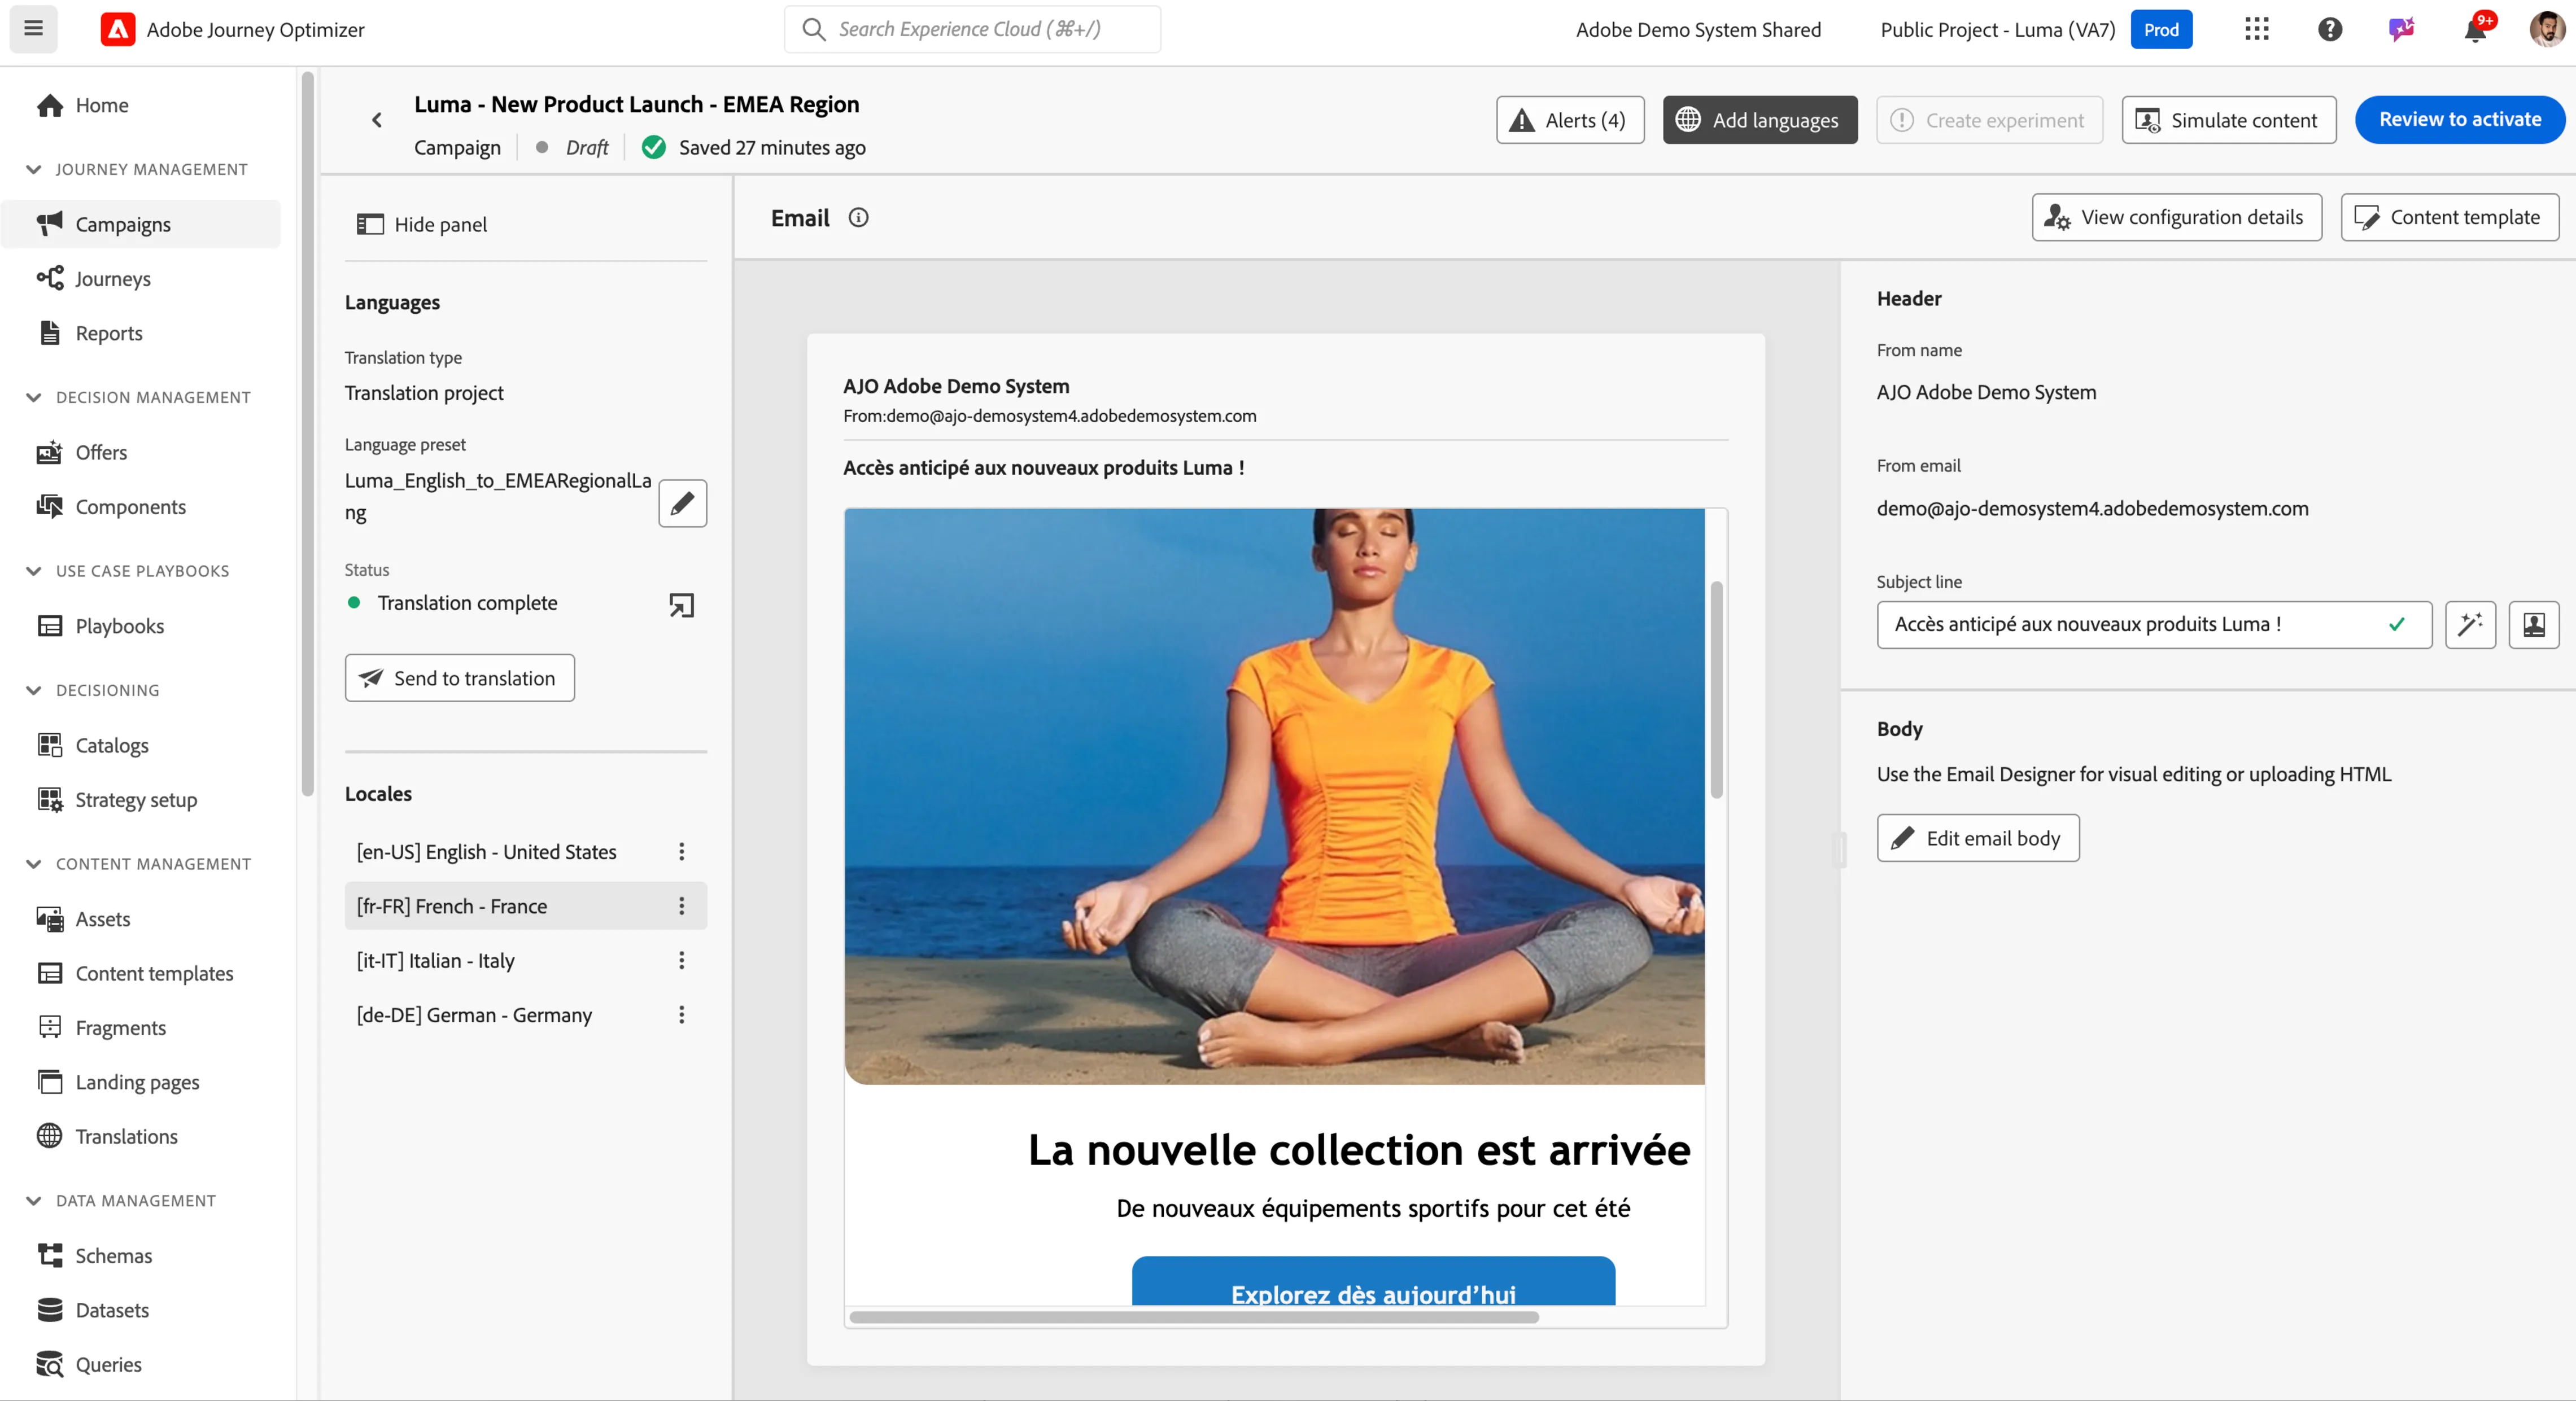Open more options for German - Germany locale
This screenshot has height=1401, width=2576.
pos(681,1015)
